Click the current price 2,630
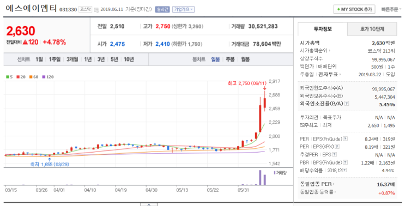This screenshot has width=405, height=206. tap(21, 31)
